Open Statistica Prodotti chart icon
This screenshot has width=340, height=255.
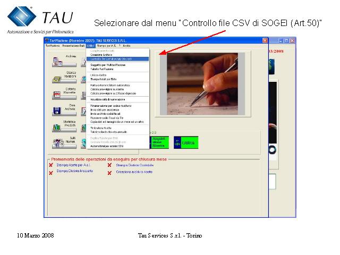tap(57, 127)
